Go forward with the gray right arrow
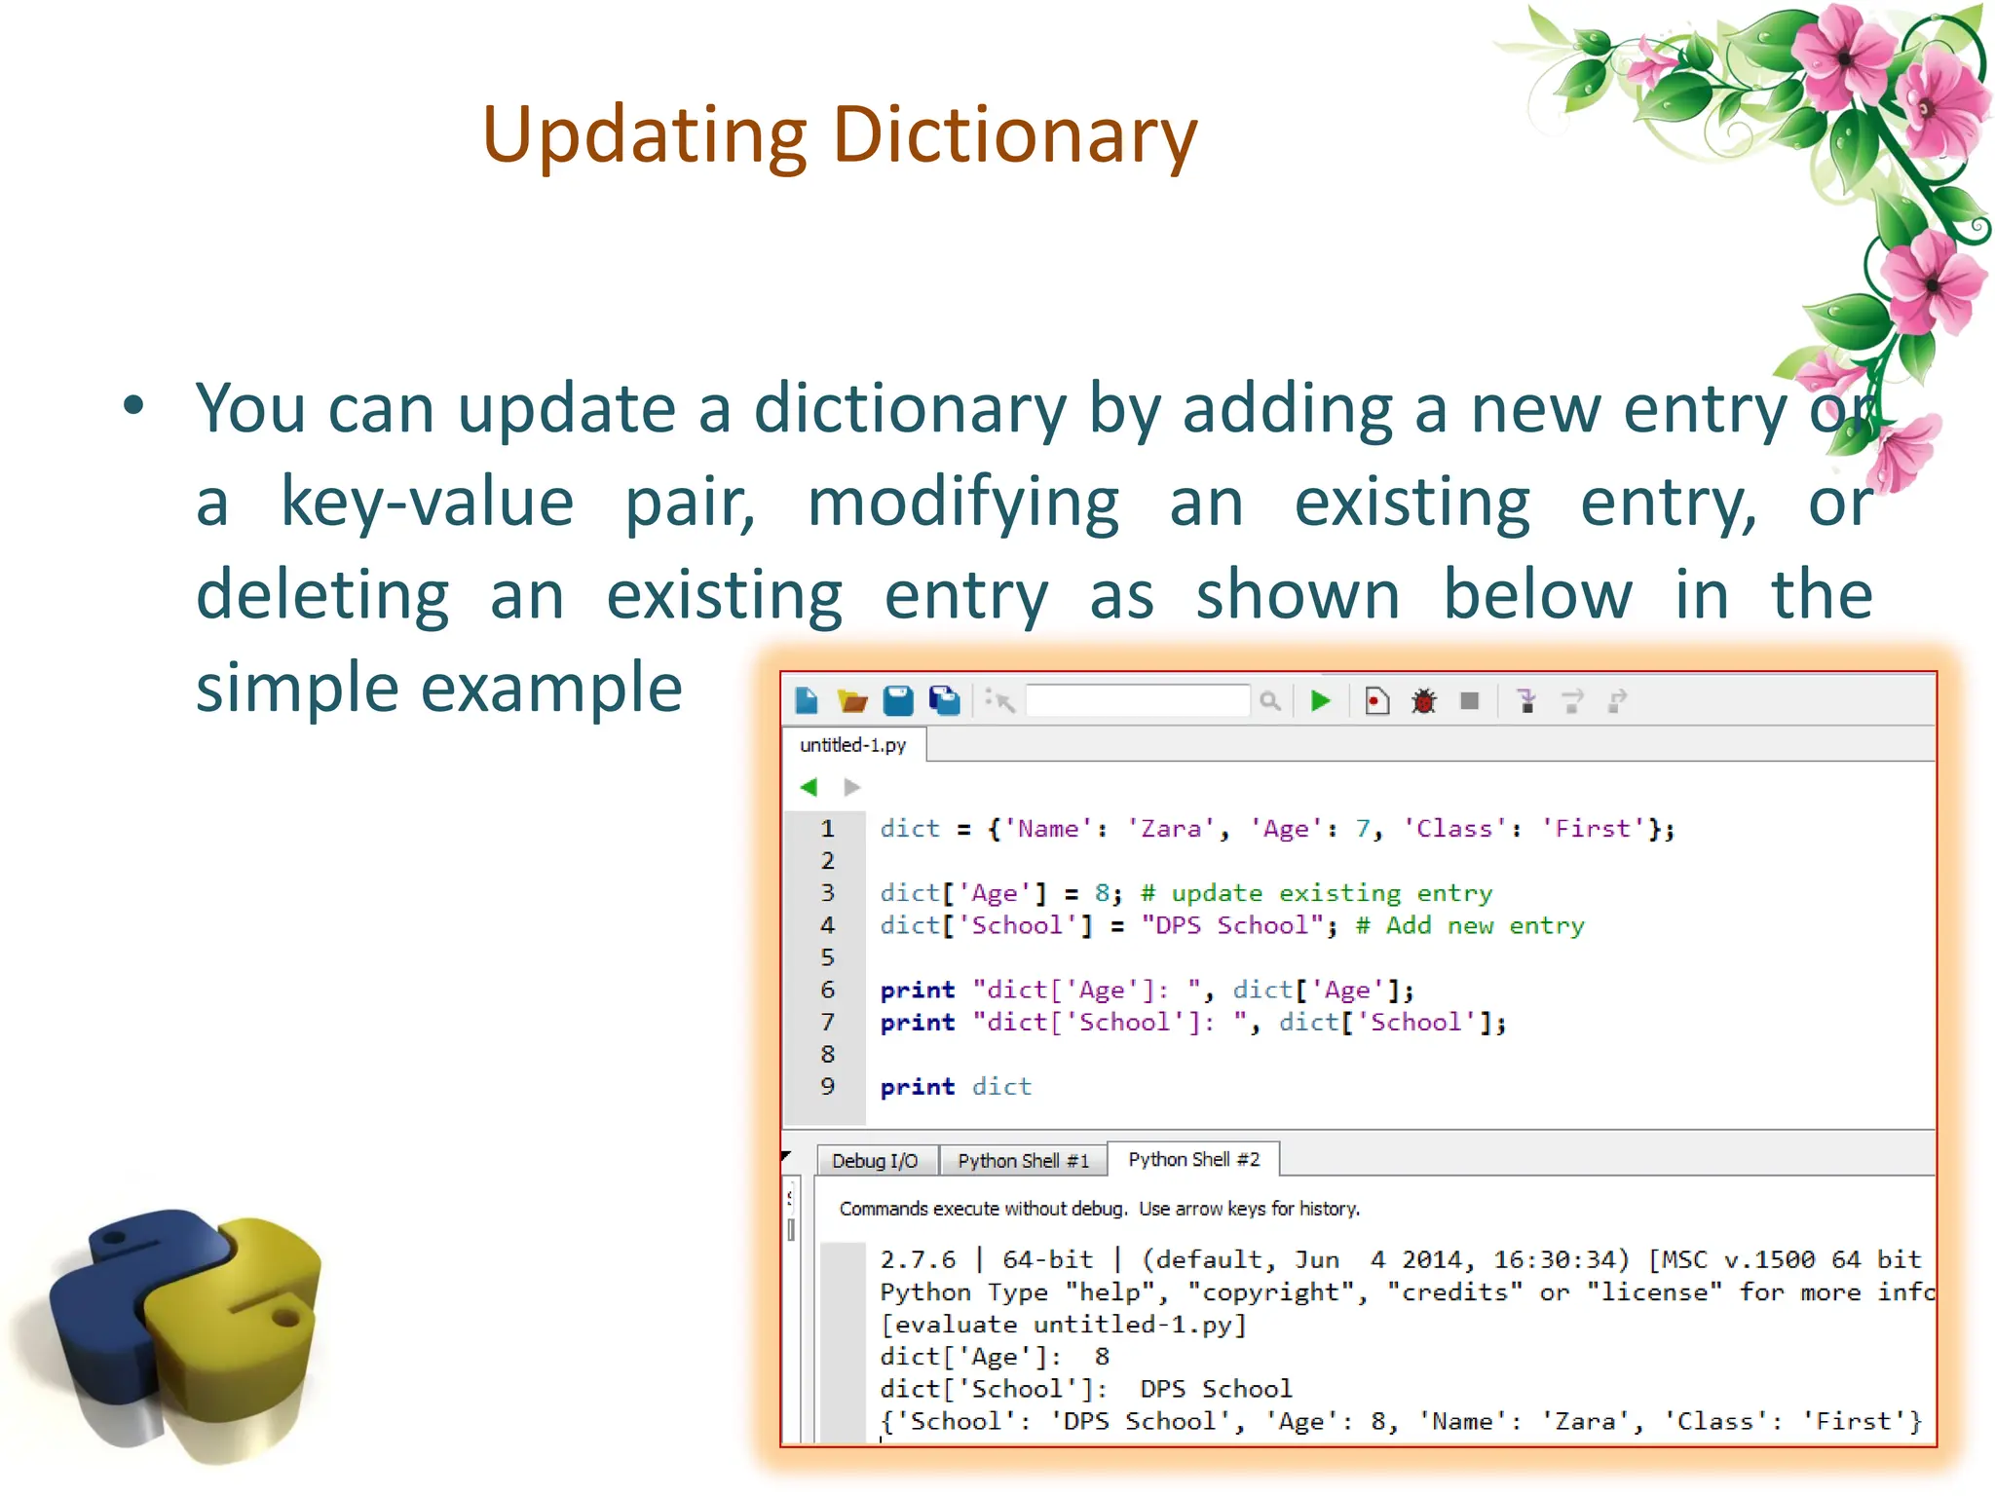Screen dimensions: 1995x1496 point(852,787)
